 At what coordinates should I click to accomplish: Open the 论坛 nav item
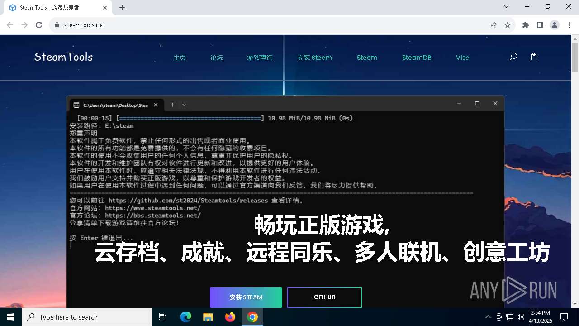coord(217,58)
